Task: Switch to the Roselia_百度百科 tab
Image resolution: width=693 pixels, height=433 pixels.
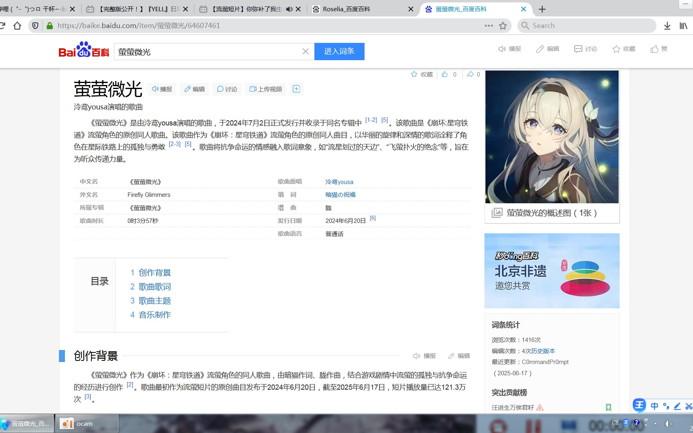Action: click(x=346, y=9)
